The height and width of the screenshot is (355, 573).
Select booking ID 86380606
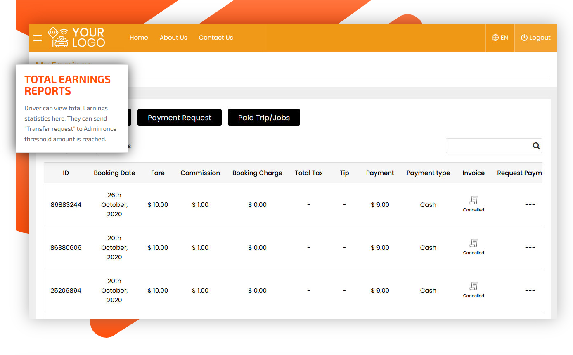point(66,248)
